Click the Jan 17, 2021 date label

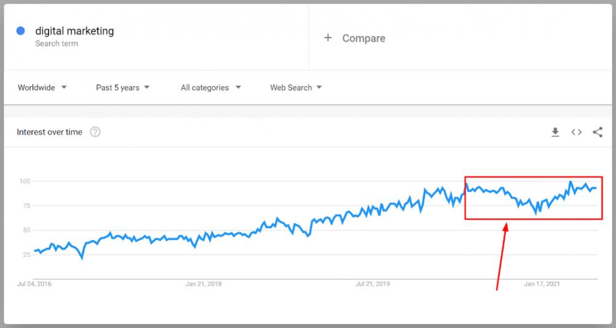pyautogui.click(x=542, y=284)
